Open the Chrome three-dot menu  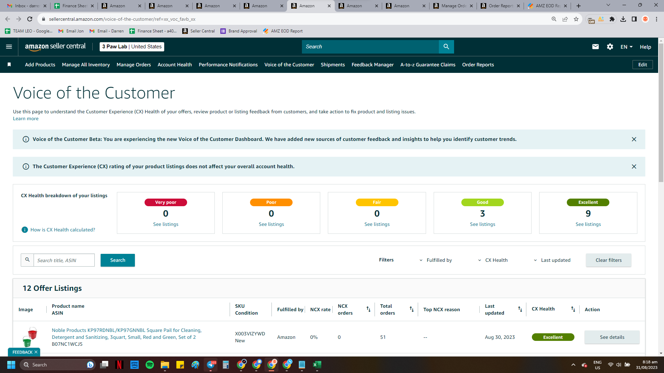point(656,19)
